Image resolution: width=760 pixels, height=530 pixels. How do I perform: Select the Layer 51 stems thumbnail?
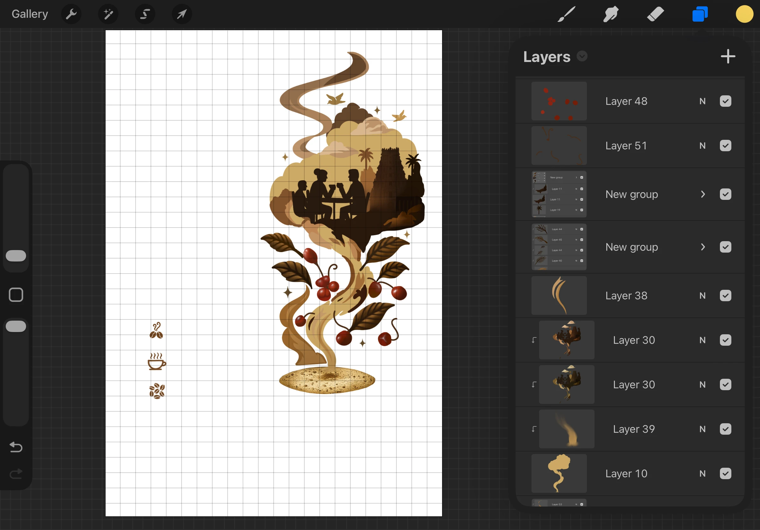[559, 146]
